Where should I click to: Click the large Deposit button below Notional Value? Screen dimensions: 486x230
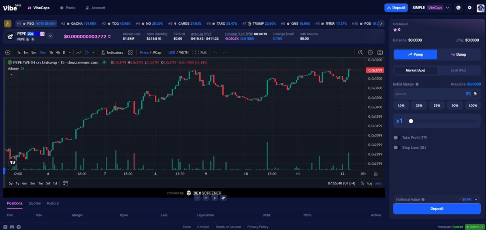[437, 209]
